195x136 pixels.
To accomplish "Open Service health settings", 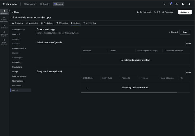I will click(x=18, y=30).
